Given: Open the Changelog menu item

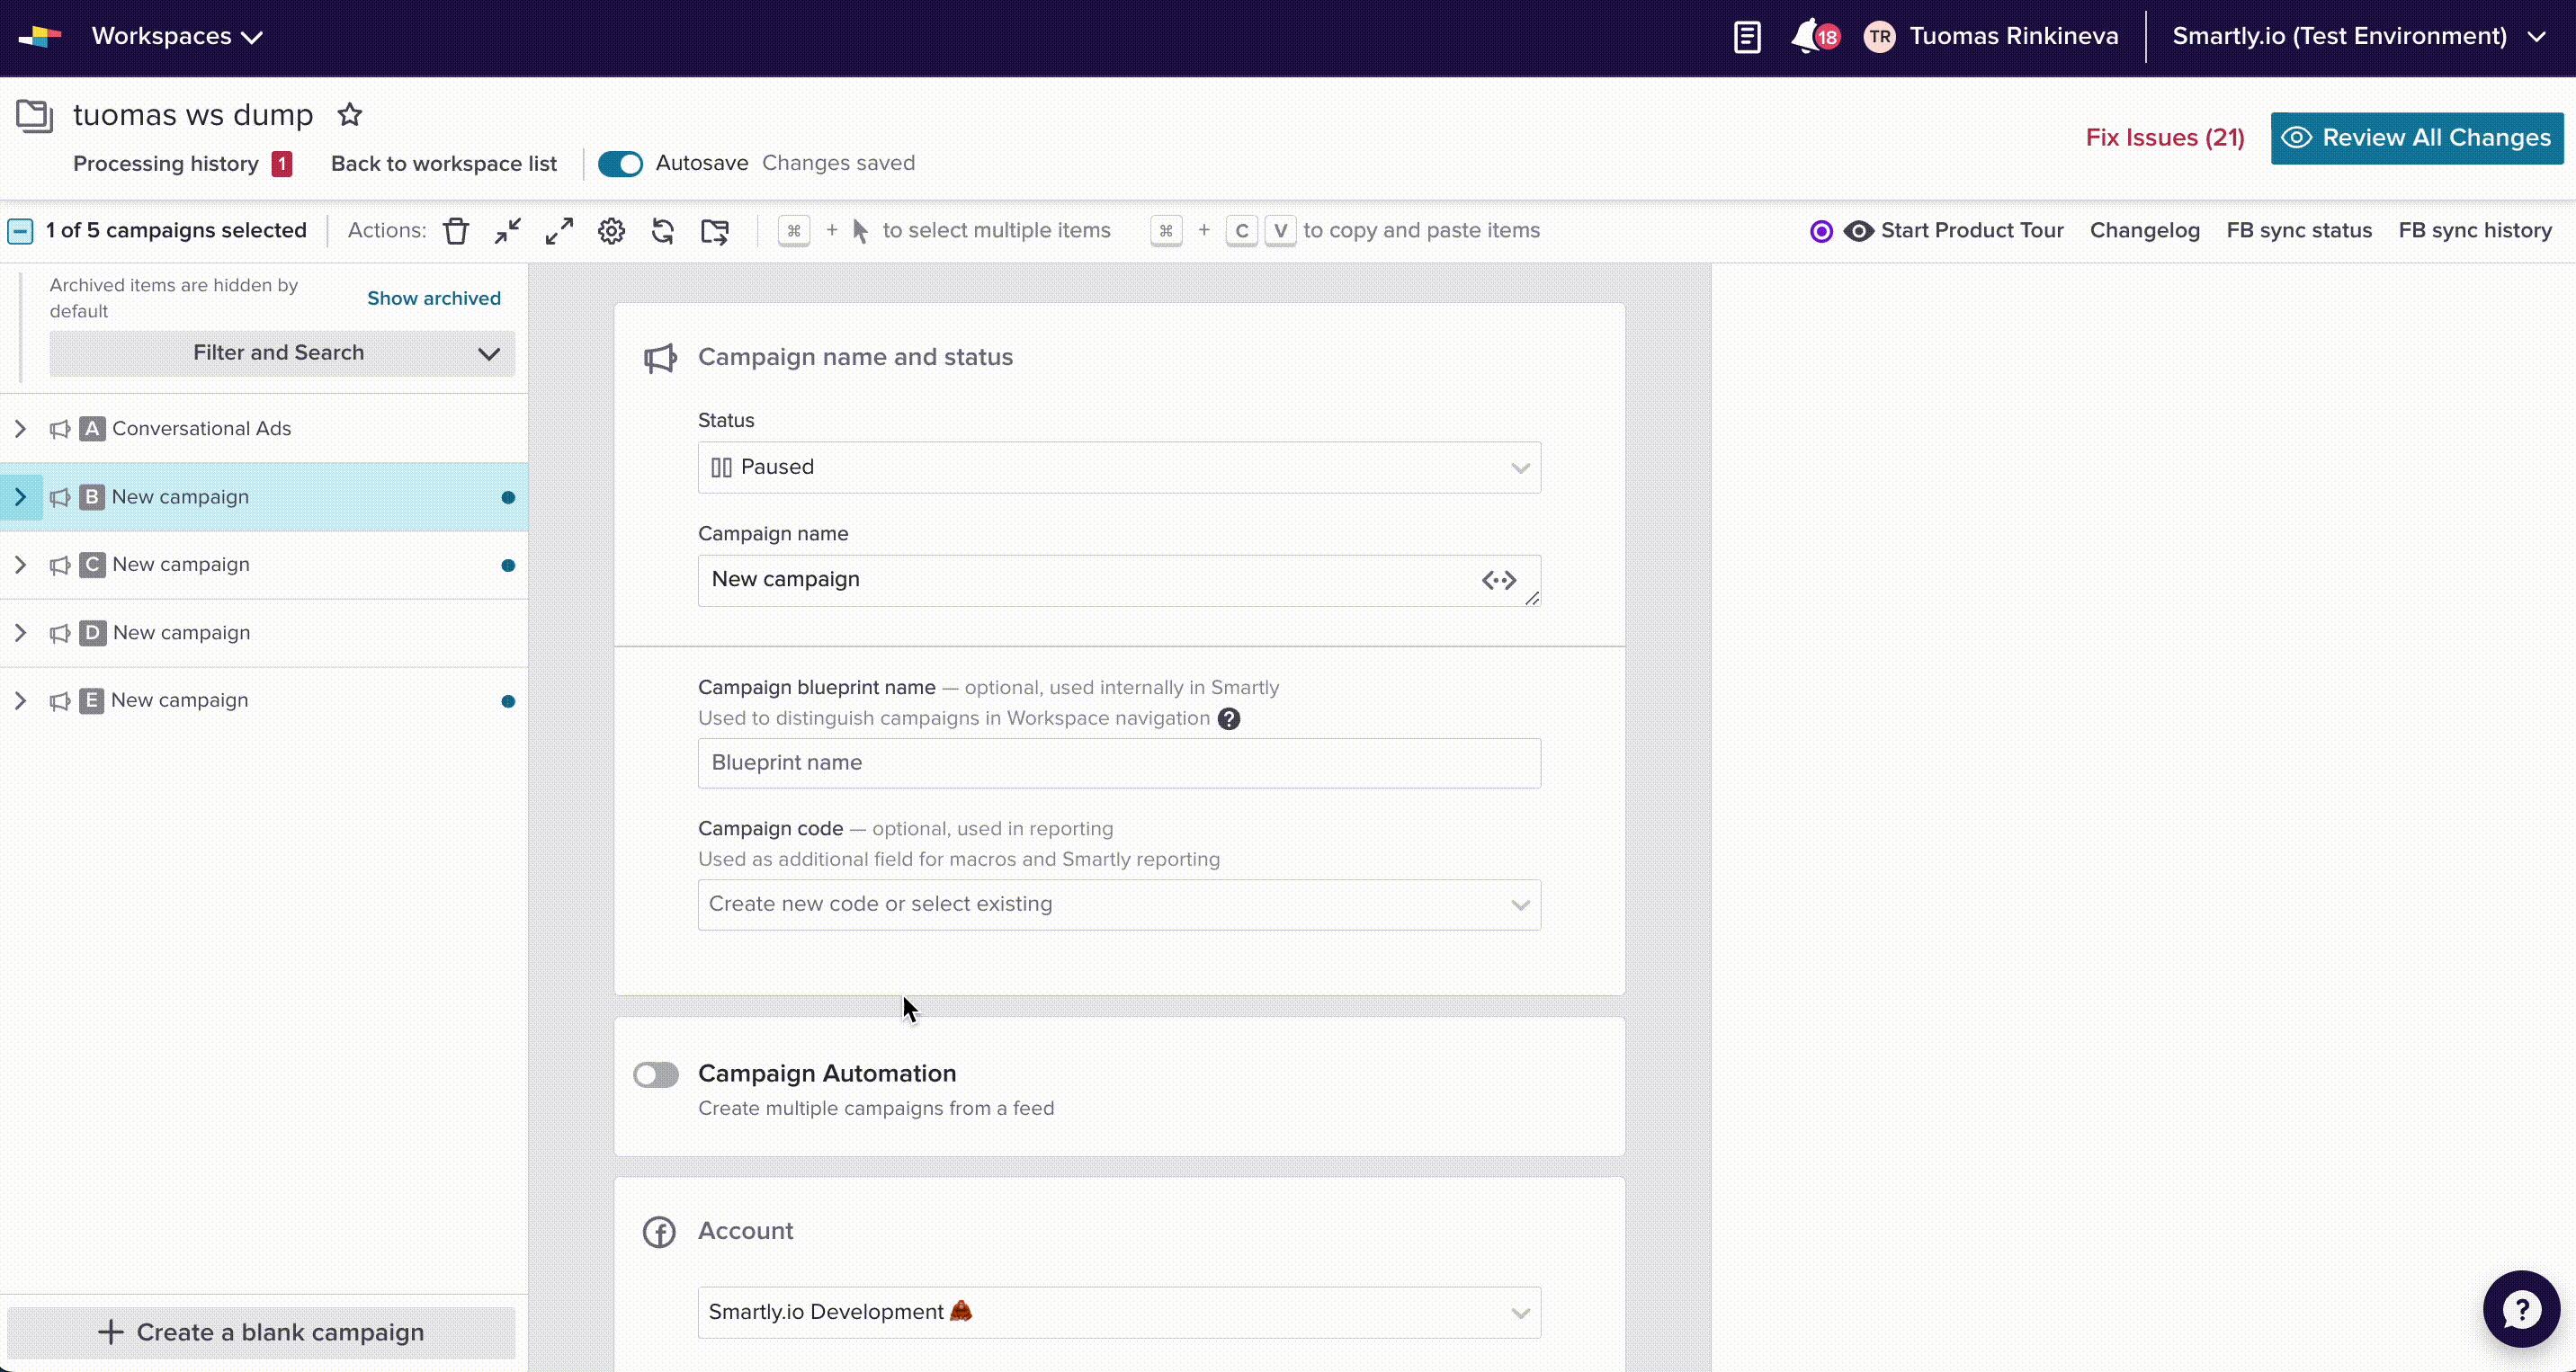Looking at the screenshot, I should pos(2143,230).
